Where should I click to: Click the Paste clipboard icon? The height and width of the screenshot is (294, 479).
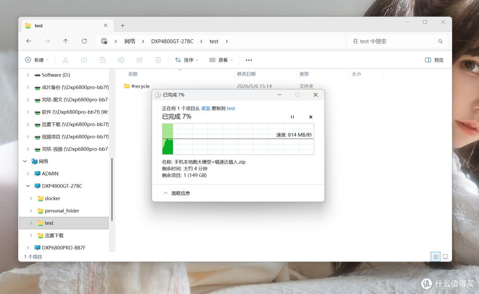coord(102,60)
